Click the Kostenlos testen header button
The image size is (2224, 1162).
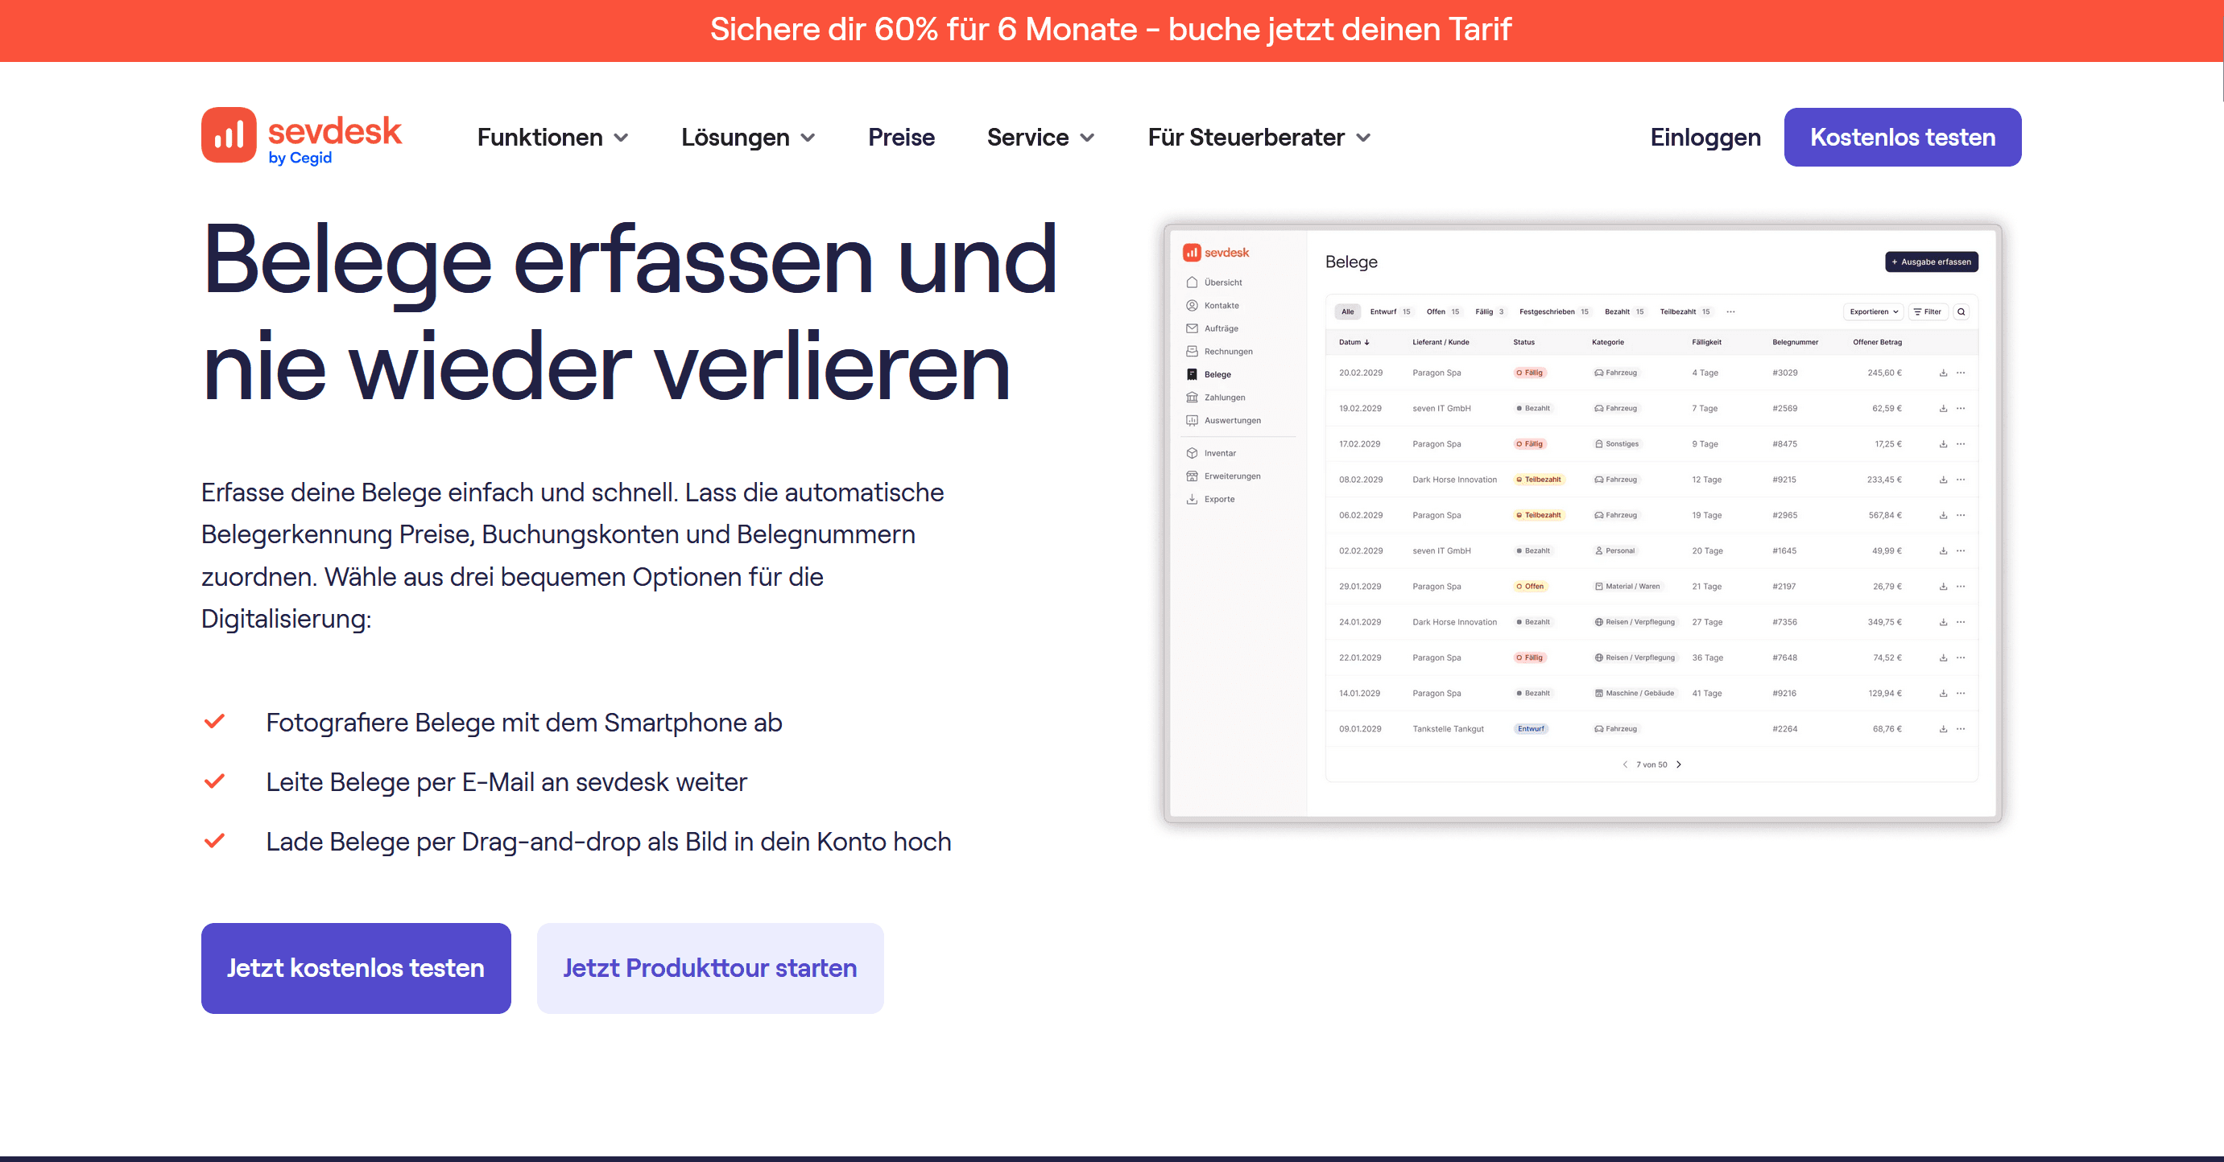tap(1902, 137)
